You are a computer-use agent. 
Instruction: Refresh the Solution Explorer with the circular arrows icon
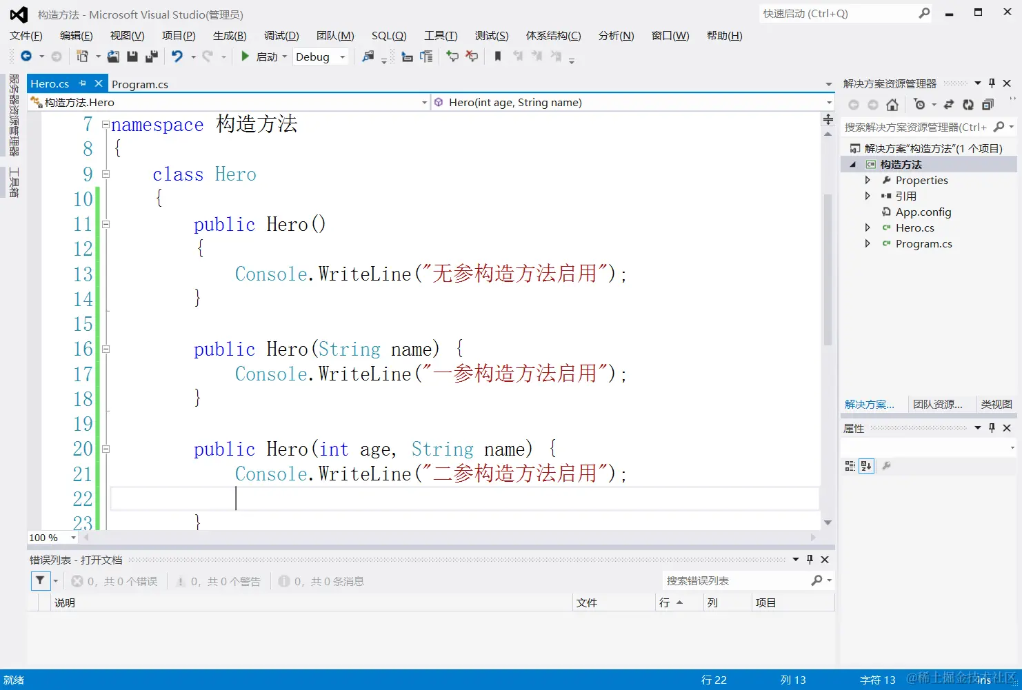pos(968,105)
